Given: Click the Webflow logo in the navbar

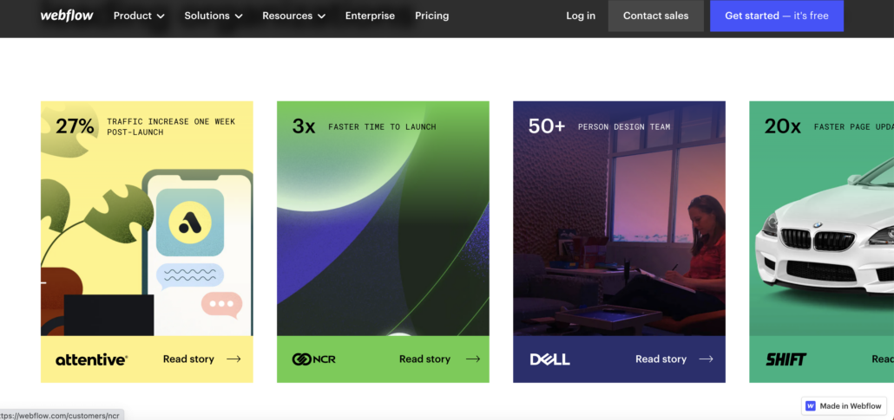Looking at the screenshot, I should tap(67, 16).
